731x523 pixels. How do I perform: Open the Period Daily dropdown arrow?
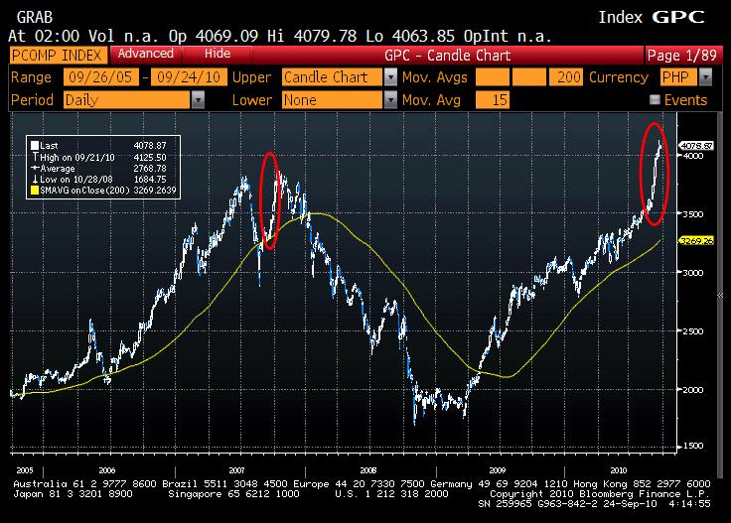coord(198,99)
